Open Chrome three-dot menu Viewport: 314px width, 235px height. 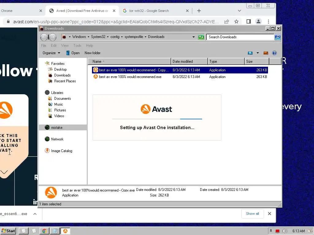(x=268, y=21)
